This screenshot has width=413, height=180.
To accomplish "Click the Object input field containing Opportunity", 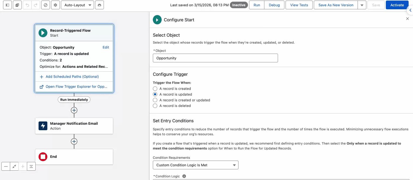I will coord(215,58).
